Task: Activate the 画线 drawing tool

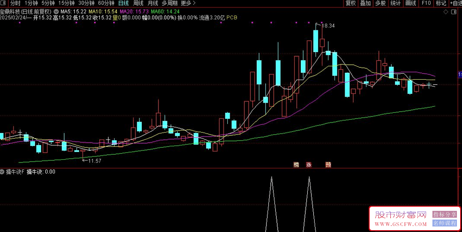Action: click(x=410, y=3)
